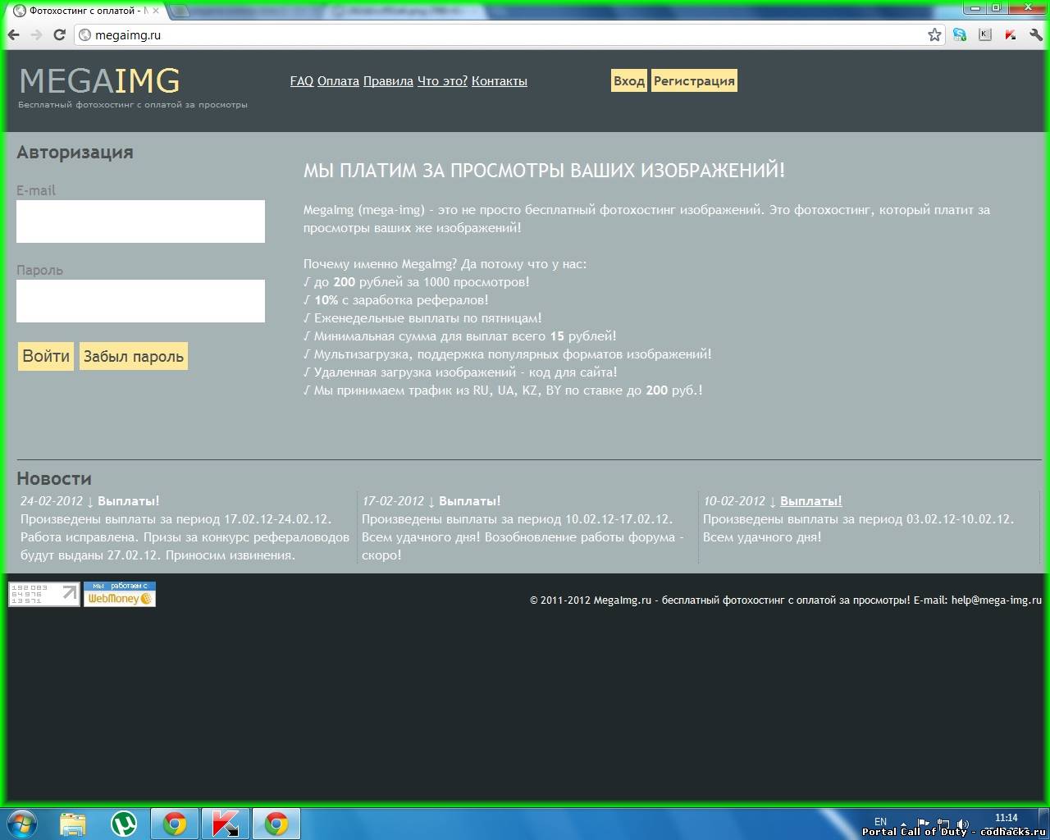Open the Chrome wrench menu
The image size is (1050, 840).
[x=1036, y=34]
